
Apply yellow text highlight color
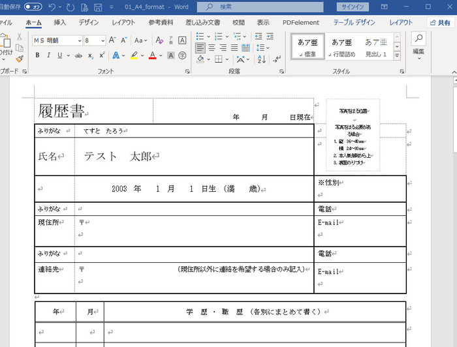(x=134, y=55)
